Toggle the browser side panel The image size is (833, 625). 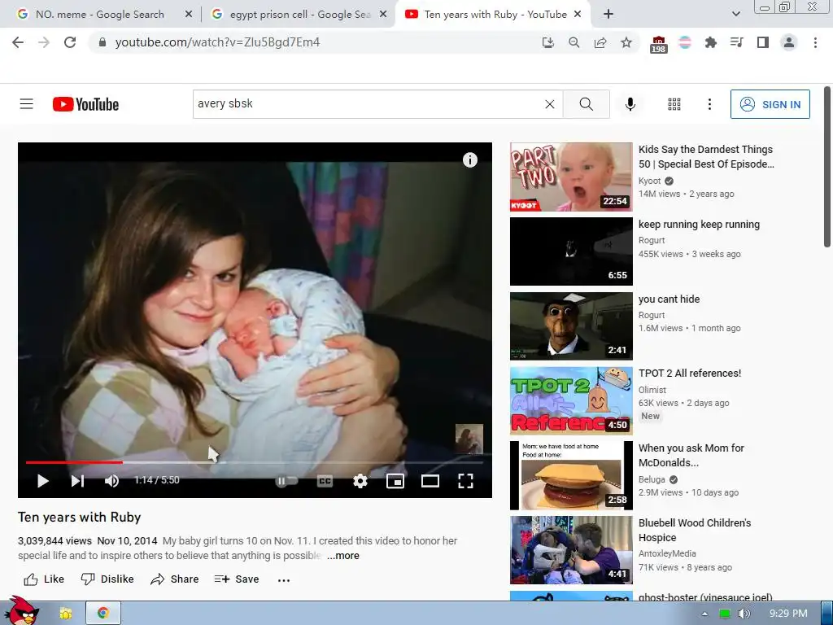[x=763, y=42]
